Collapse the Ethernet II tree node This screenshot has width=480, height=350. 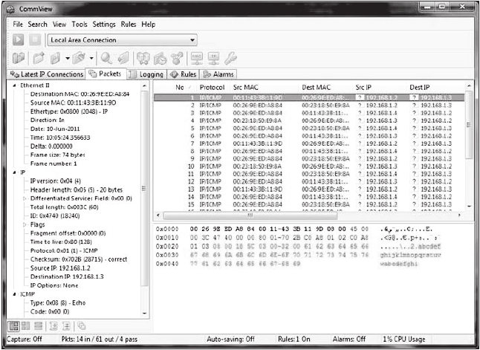point(14,85)
